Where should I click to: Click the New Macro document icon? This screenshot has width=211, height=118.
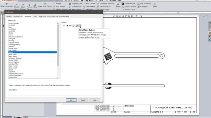tap(74, 26)
